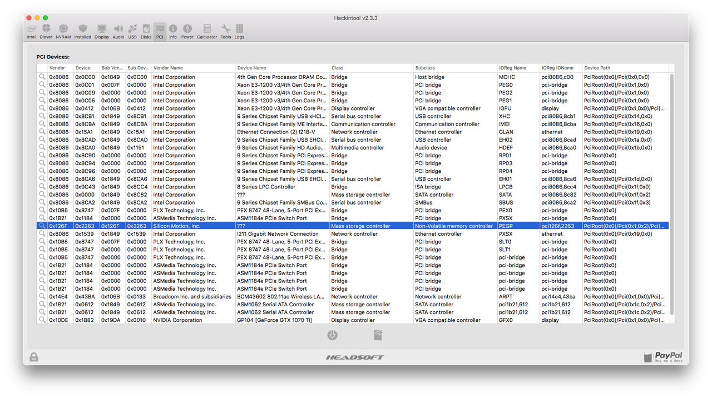Screen dimensions: 712x398
Task: Click the Headsoft logo link
Action: click(x=355, y=357)
